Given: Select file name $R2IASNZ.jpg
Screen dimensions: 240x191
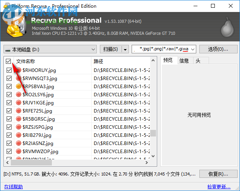Looking at the screenshot, I should tap(38, 143).
